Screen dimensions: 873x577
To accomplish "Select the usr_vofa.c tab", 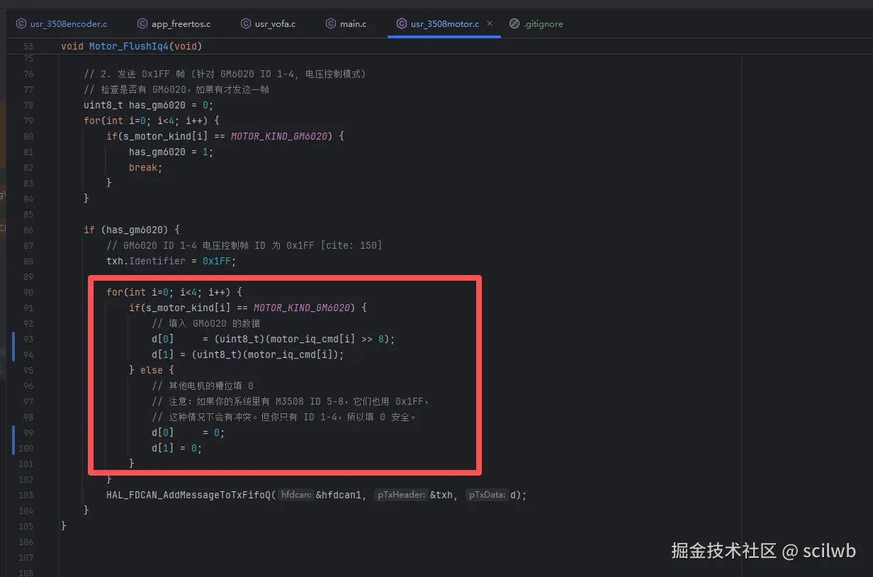I will tap(268, 24).
